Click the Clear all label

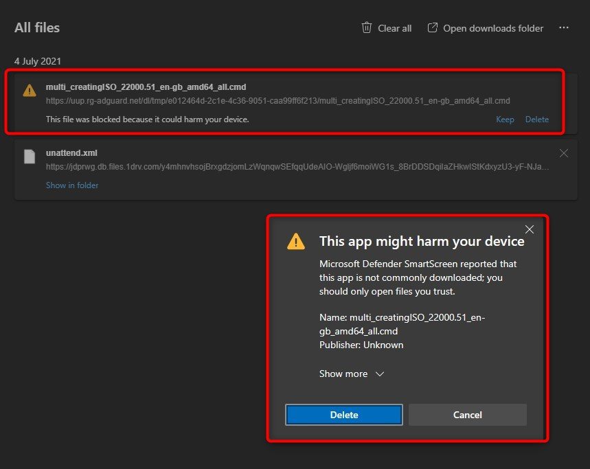coord(394,28)
